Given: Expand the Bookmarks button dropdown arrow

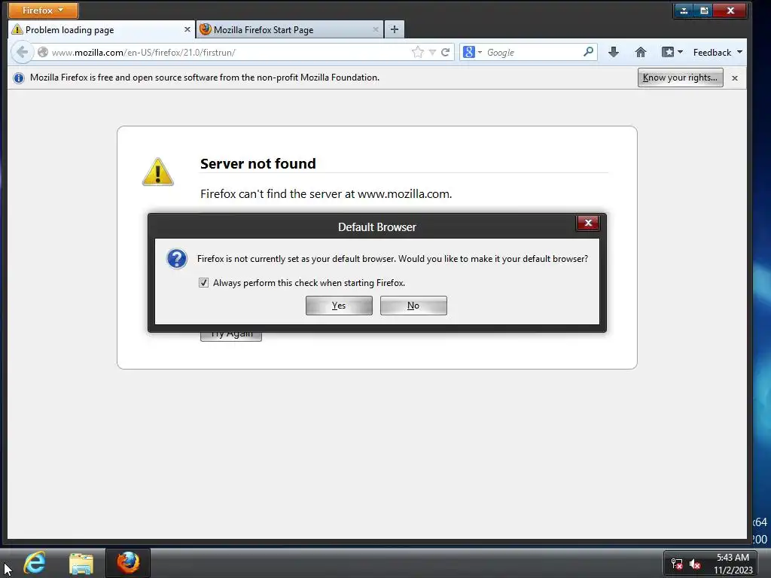Looking at the screenshot, I should [x=680, y=52].
